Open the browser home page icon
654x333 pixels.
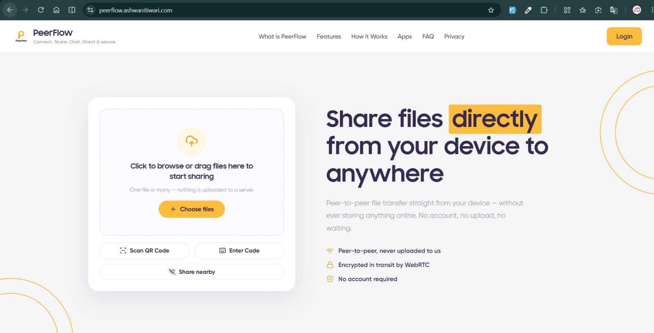pos(56,10)
